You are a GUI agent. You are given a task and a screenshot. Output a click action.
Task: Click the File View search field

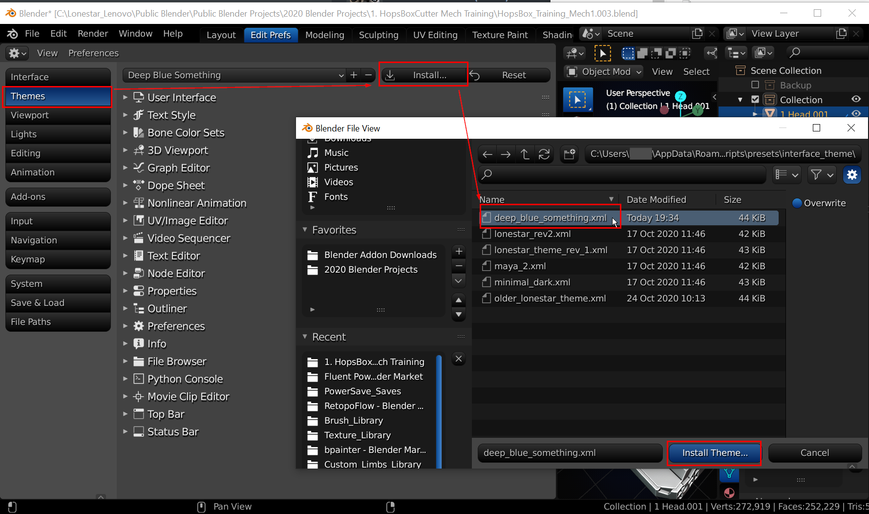[x=621, y=174]
